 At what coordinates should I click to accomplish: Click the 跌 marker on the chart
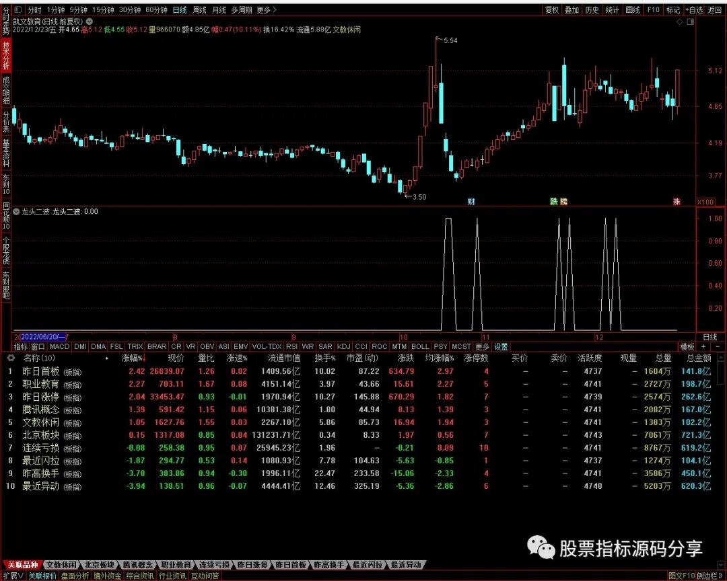tap(553, 202)
